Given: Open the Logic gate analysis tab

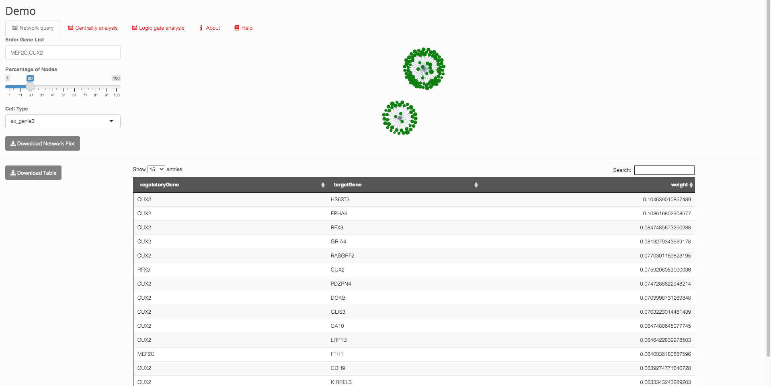Looking at the screenshot, I should 158,28.
